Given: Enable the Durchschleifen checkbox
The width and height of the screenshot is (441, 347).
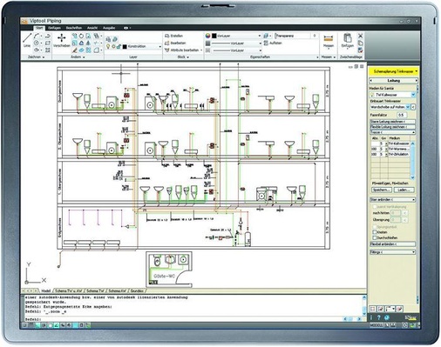Looking at the screenshot, I should tap(375, 237).
